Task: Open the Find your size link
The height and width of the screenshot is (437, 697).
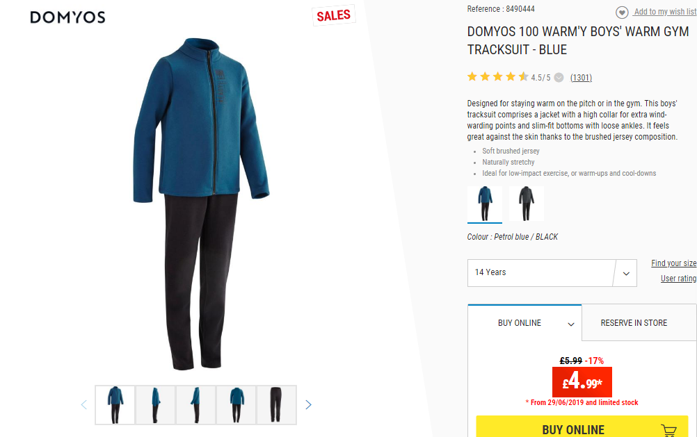Action: pyautogui.click(x=674, y=263)
